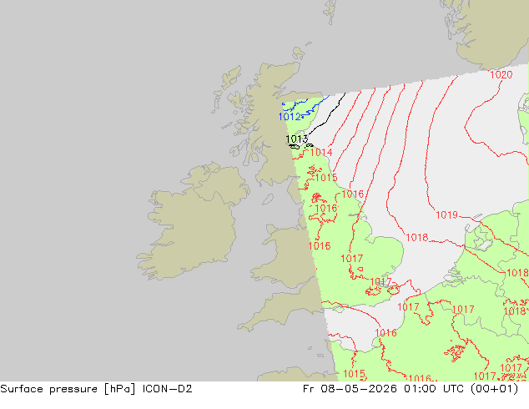Click the blue 1012 isobar label
The width and height of the screenshot is (529, 409).
tap(290, 117)
